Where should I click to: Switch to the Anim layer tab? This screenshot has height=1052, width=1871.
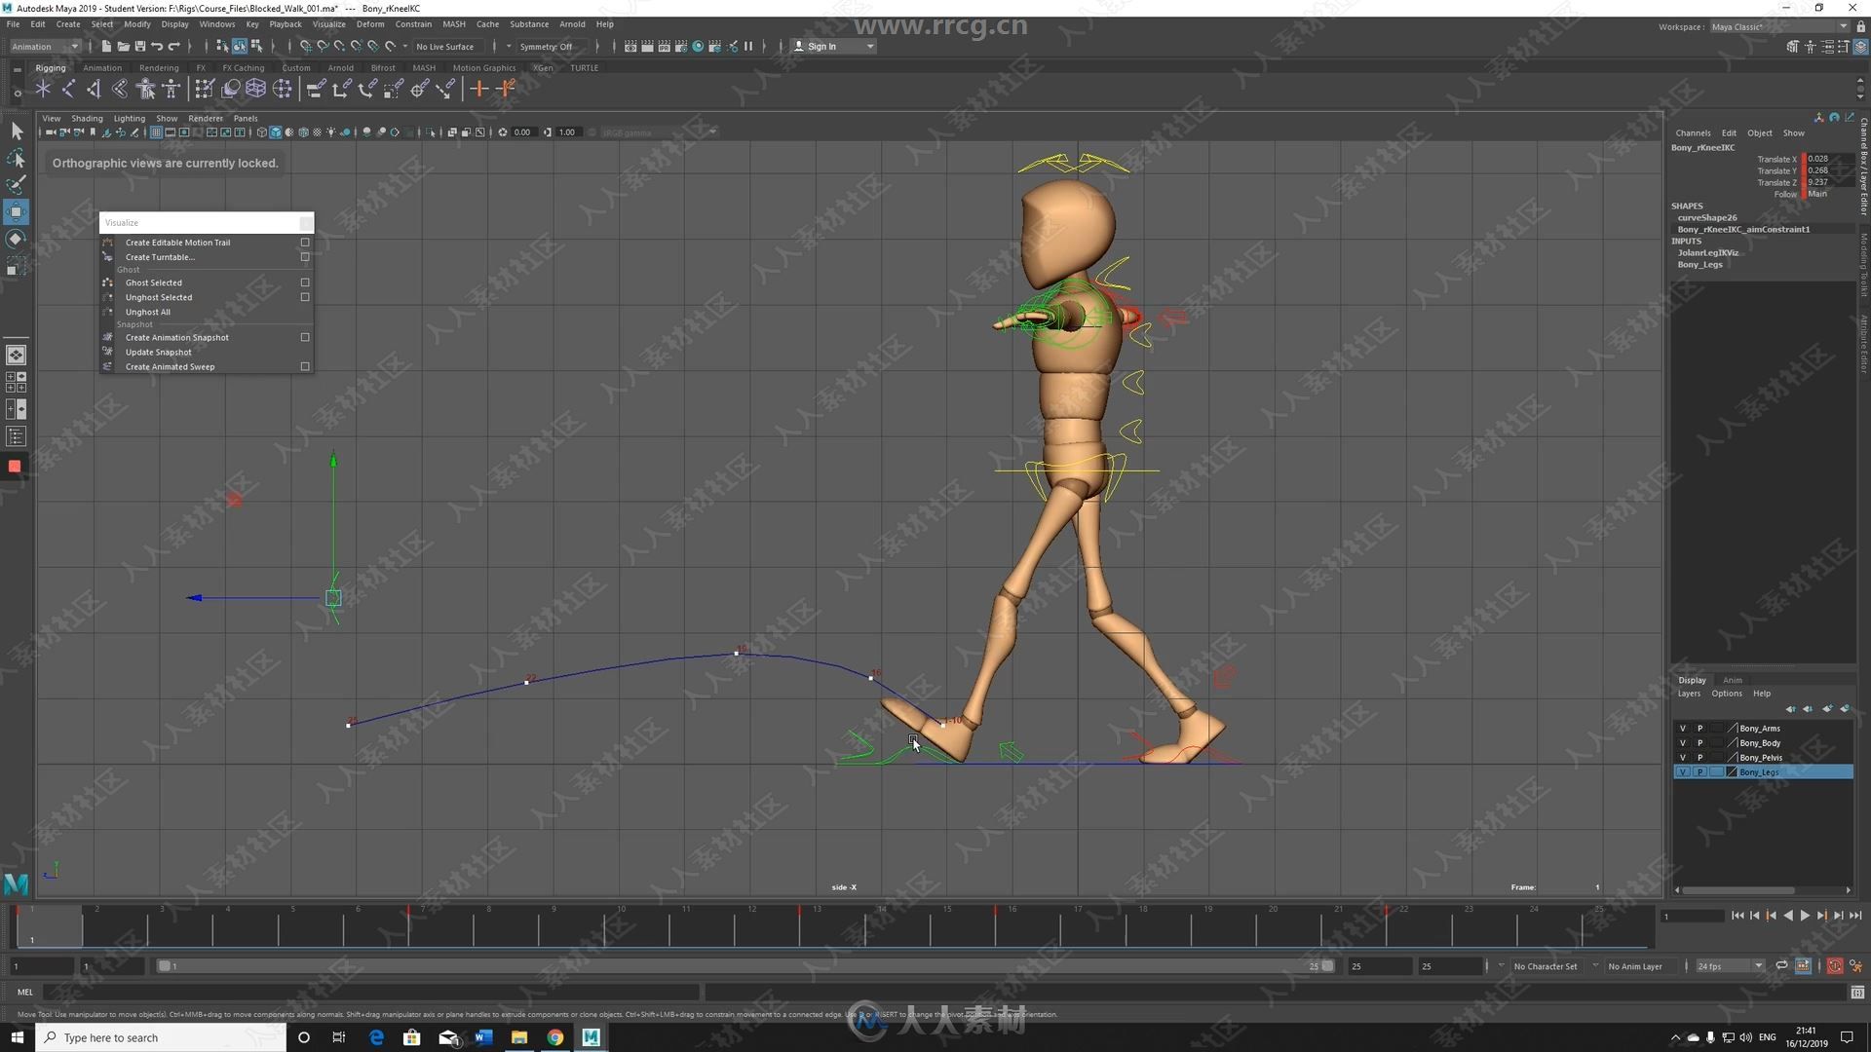click(x=1732, y=680)
